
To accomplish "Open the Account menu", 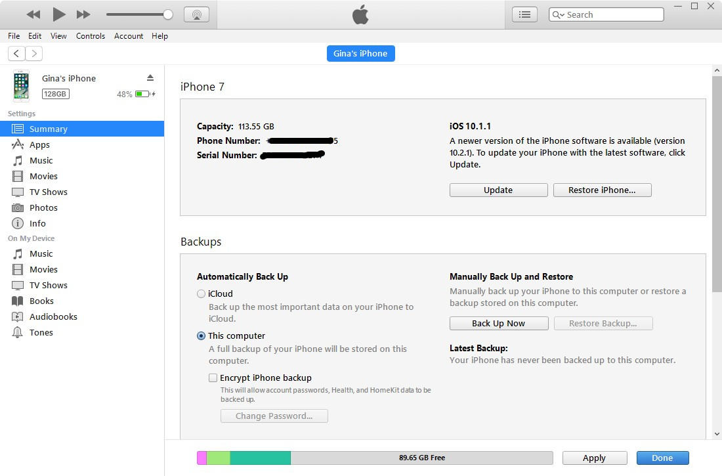I will (129, 36).
